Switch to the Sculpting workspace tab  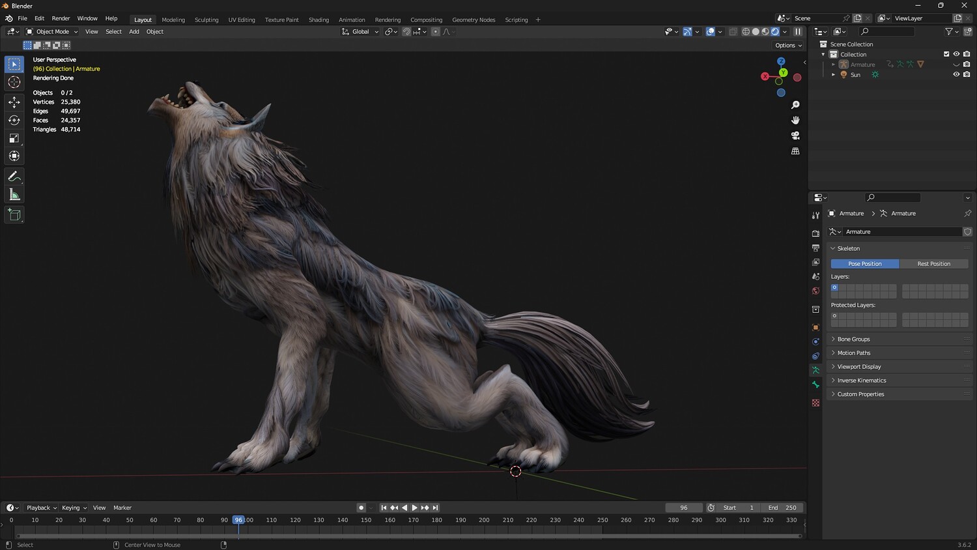(x=206, y=20)
